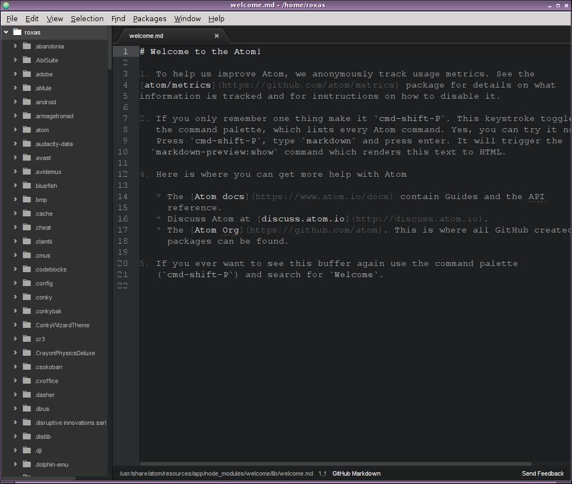Open the Find menu
The width and height of the screenshot is (572, 484).
118,18
